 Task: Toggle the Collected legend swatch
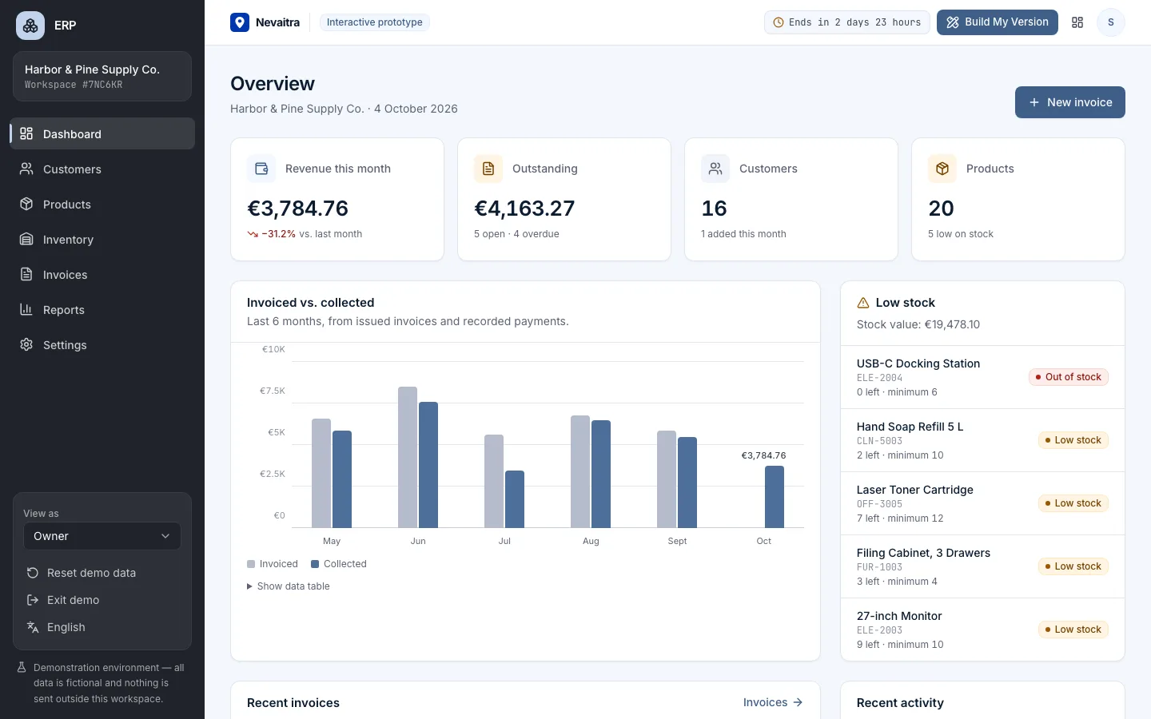click(x=315, y=564)
